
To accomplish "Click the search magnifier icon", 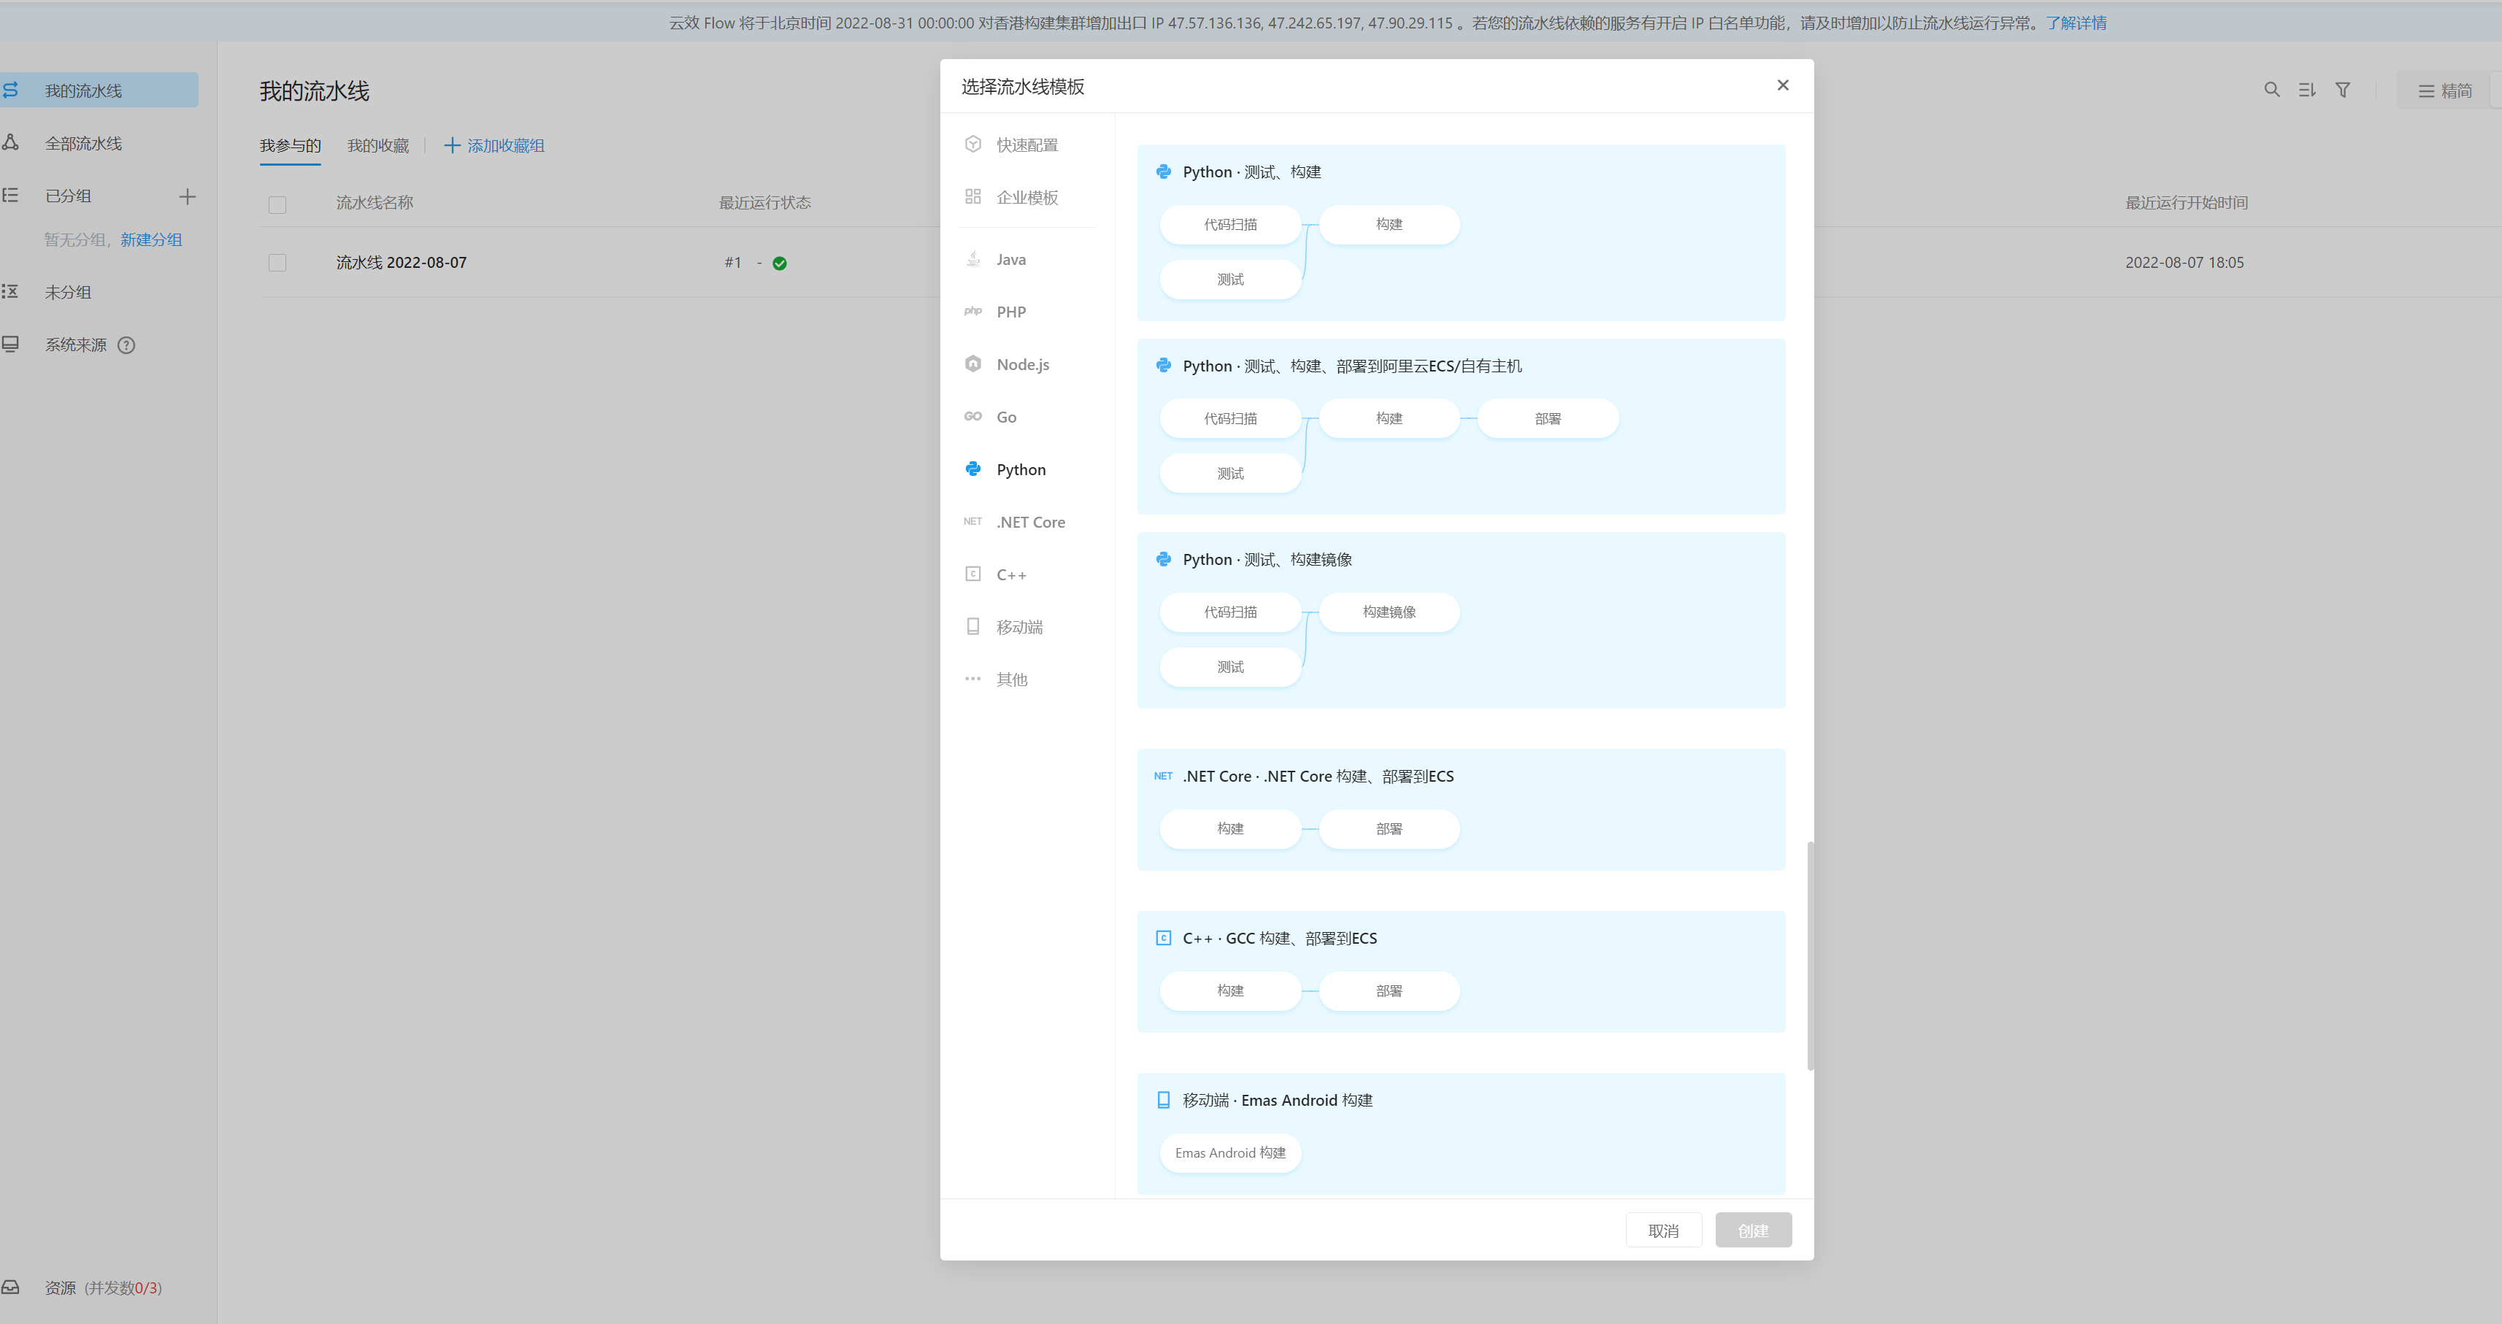I will (x=2271, y=91).
